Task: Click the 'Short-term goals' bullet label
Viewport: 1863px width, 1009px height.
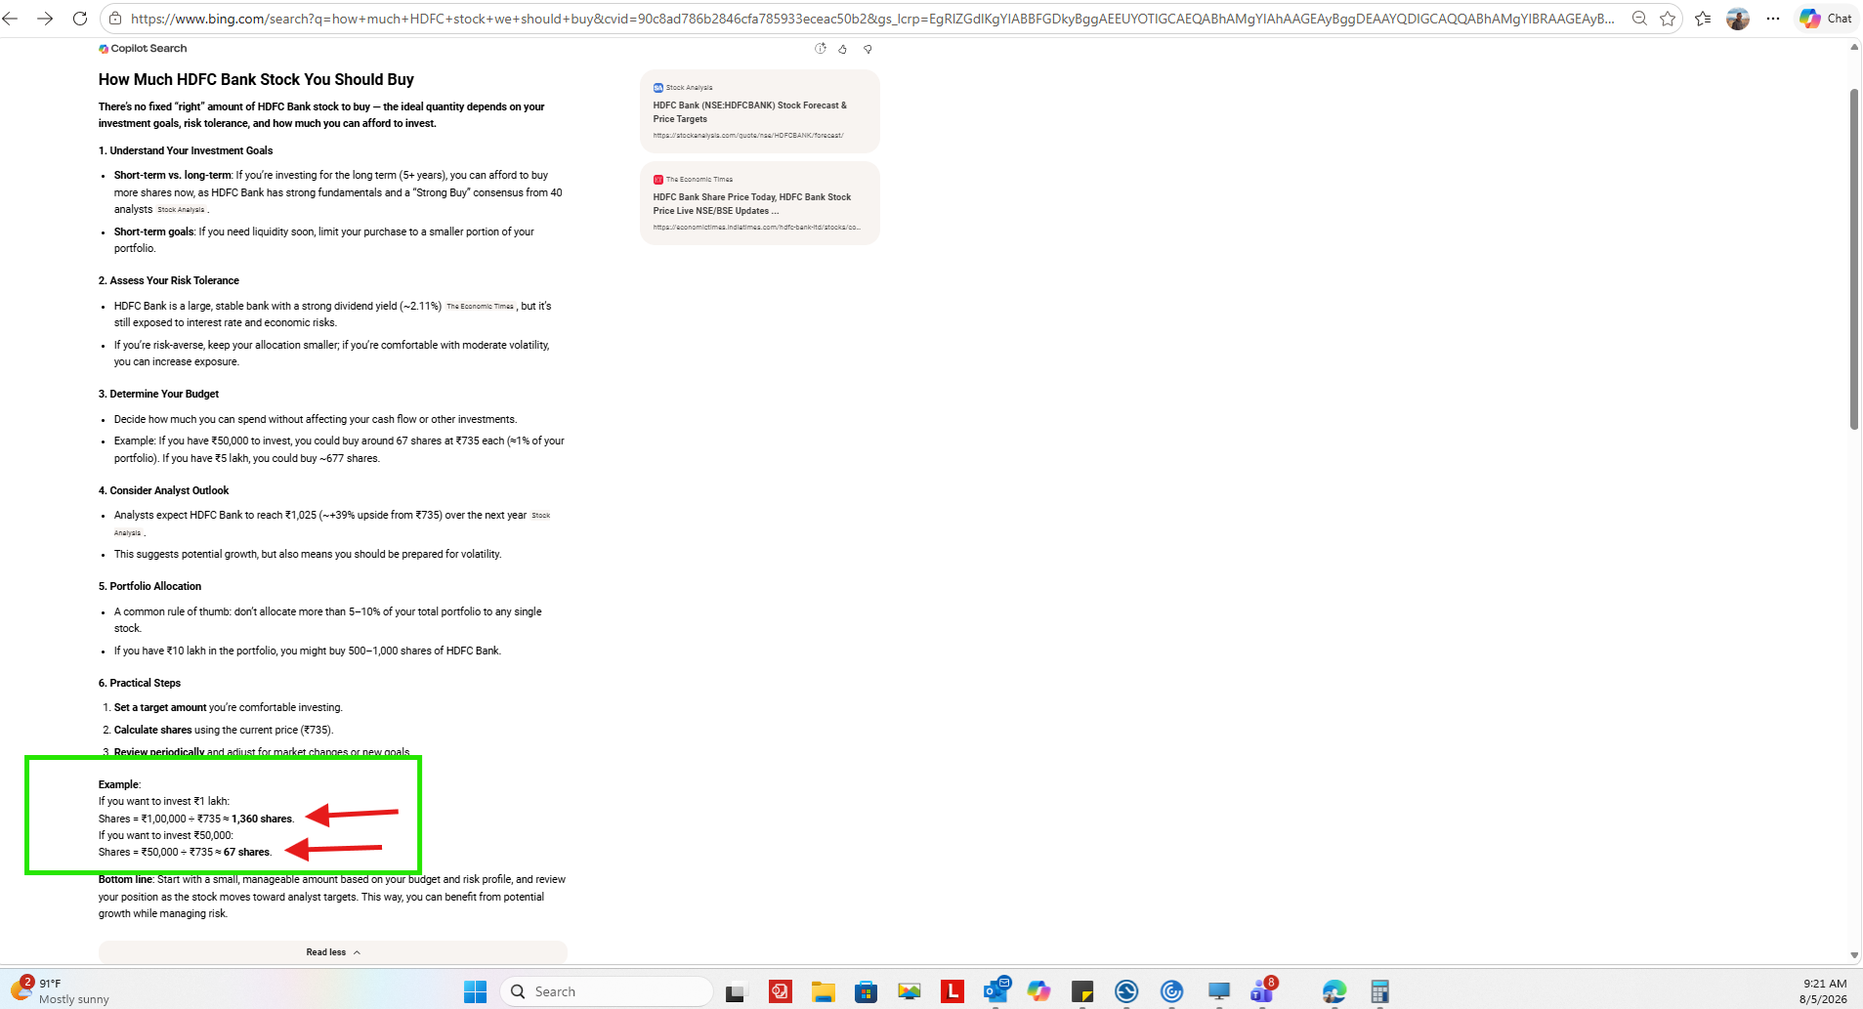Action: click(x=153, y=232)
